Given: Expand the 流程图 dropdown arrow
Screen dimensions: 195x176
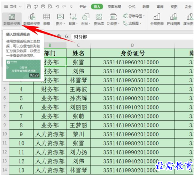Looking at the screenshot, I should pyautogui.click(x=141, y=23).
